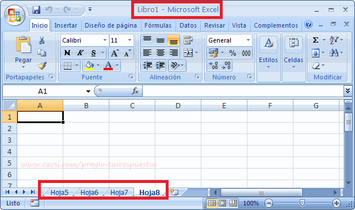
Task: Click the AutoSum sigma icon
Action: pyautogui.click(x=315, y=40)
